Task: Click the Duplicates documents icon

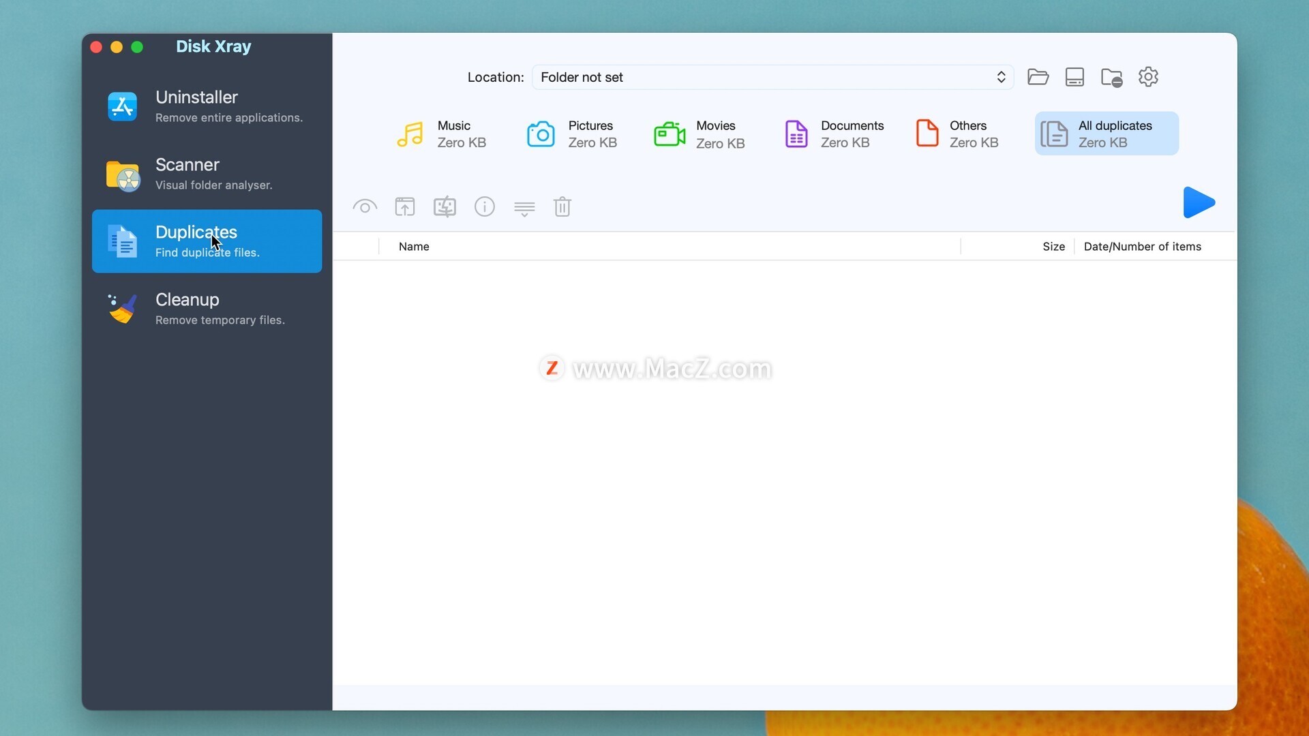Action: [x=123, y=241]
